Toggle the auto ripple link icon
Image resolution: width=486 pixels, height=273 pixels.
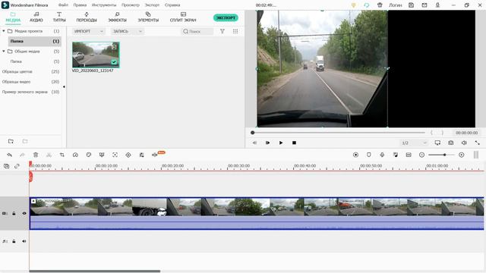pos(17,166)
